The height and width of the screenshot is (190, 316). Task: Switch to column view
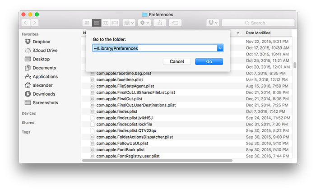click(106, 23)
